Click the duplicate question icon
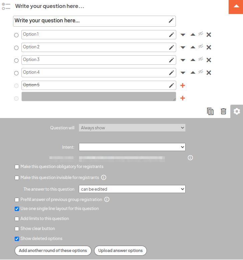Screen dimensions: 243x260 [210, 111]
